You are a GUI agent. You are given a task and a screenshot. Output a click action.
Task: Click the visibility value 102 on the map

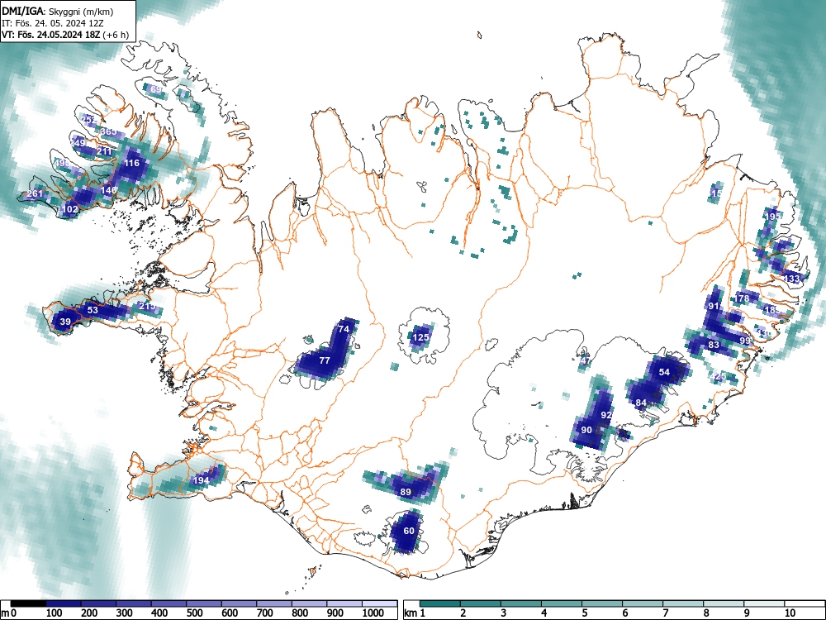(x=70, y=209)
